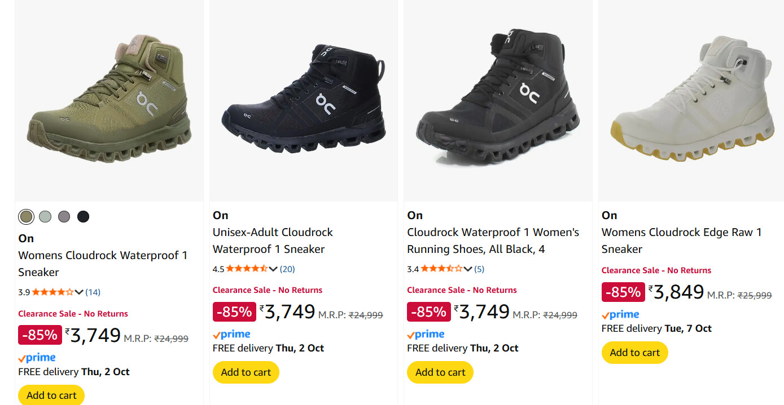Image resolution: width=784 pixels, height=405 pixels.
Task: Expand rating popover for 3.9-star sneaker
Action: tap(79, 292)
